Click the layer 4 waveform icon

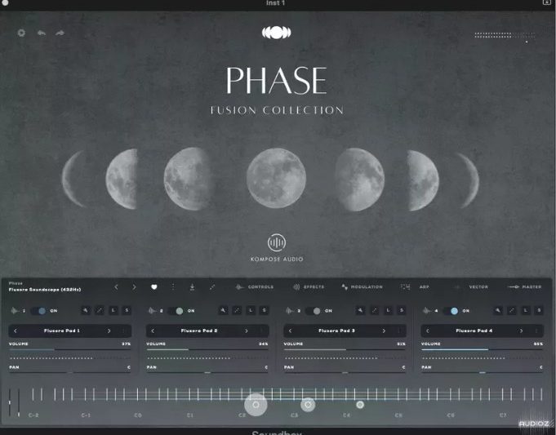coord(426,311)
